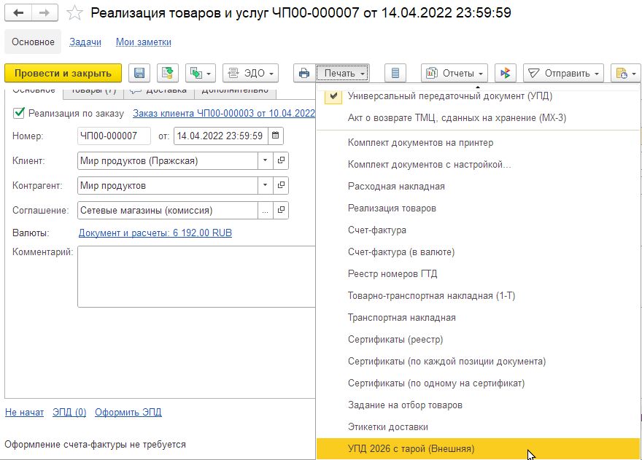Open the create-based-on dropdown icon
This screenshot has height=460, width=642.
click(x=201, y=73)
